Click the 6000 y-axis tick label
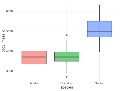The height and width of the screenshot is (91, 121). click(x=9, y=11)
